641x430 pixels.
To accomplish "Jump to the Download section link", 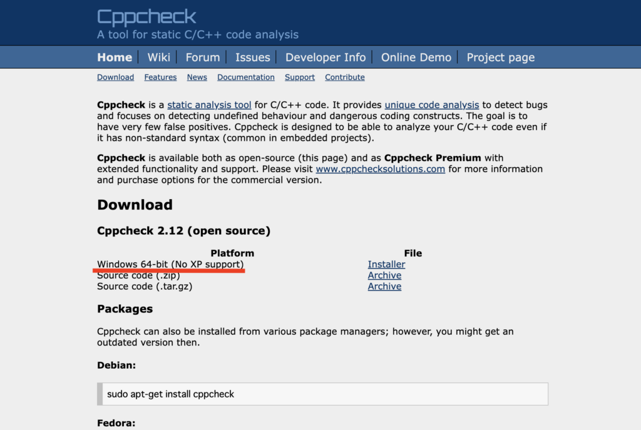I will (115, 77).
